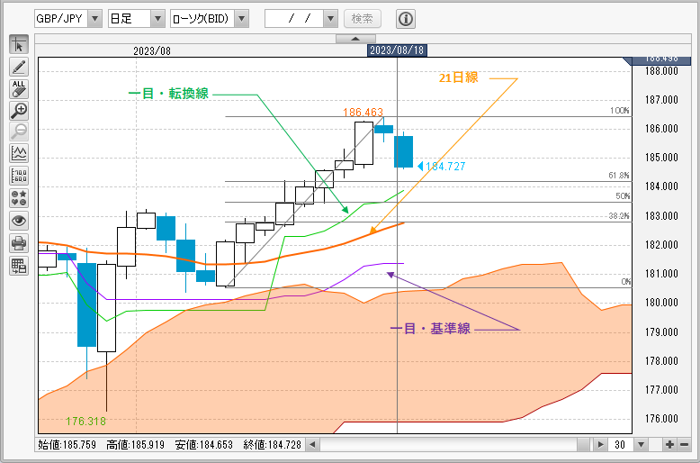Image resolution: width=700 pixels, height=463 pixels.
Task: Collapse the top panel with up arrow
Action: (355, 39)
